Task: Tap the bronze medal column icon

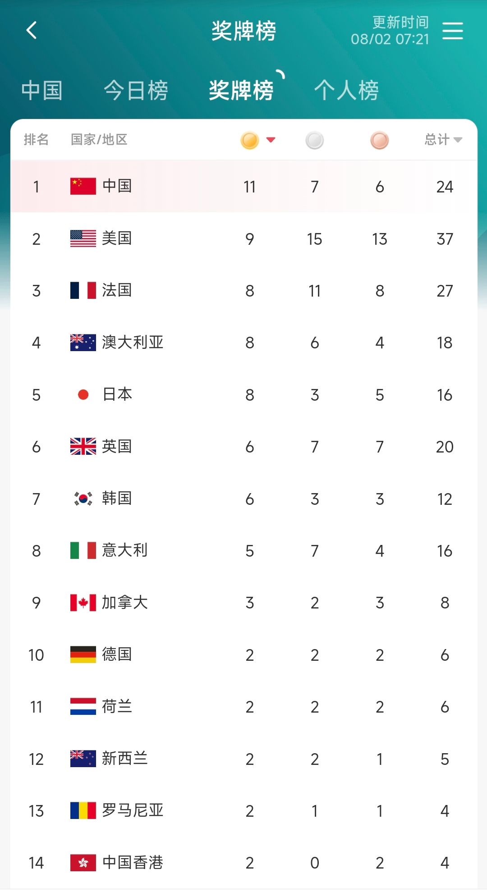Action: 379,140
